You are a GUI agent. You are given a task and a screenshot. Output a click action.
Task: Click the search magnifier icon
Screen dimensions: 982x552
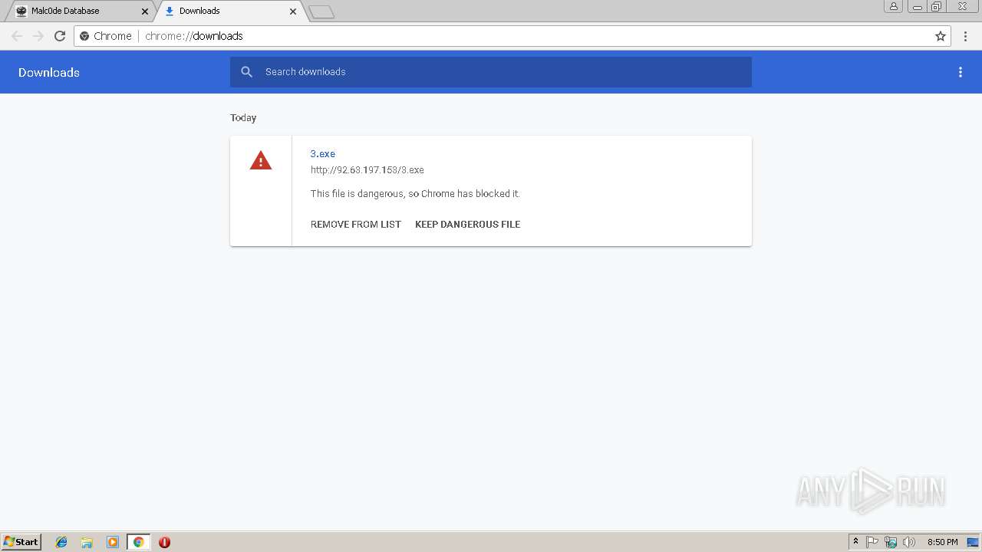tap(246, 72)
